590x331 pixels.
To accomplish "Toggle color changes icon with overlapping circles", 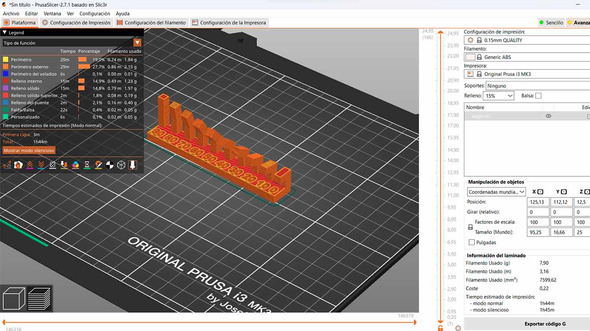I will (76, 165).
